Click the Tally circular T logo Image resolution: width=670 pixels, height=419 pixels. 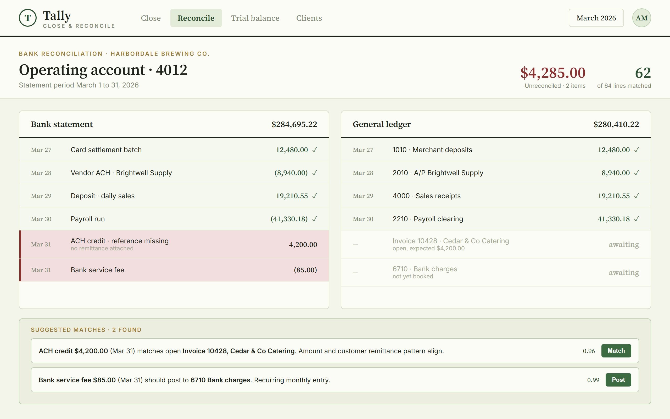pyautogui.click(x=28, y=18)
